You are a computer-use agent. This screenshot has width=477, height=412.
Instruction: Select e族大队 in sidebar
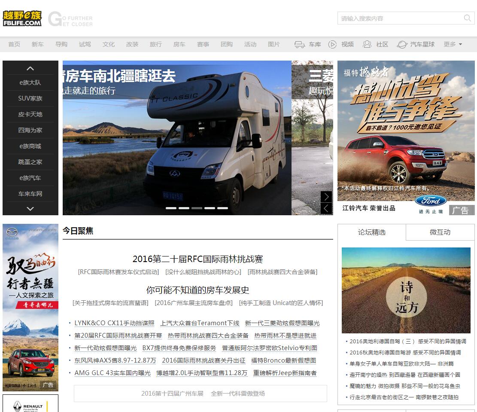pos(30,82)
